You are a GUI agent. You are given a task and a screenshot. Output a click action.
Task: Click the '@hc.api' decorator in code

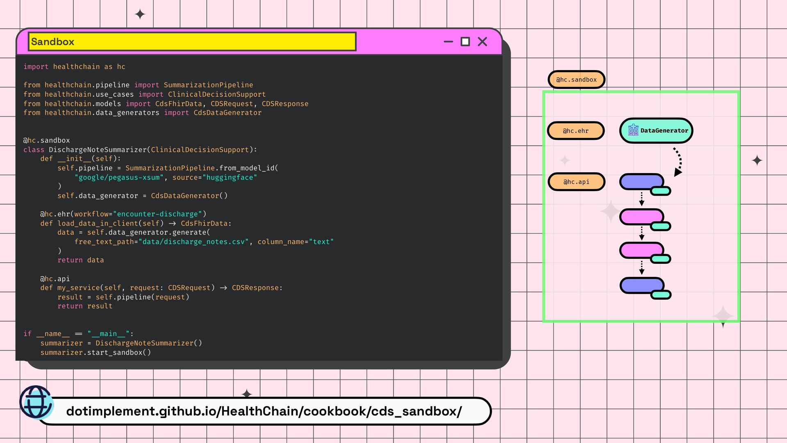tap(55, 279)
